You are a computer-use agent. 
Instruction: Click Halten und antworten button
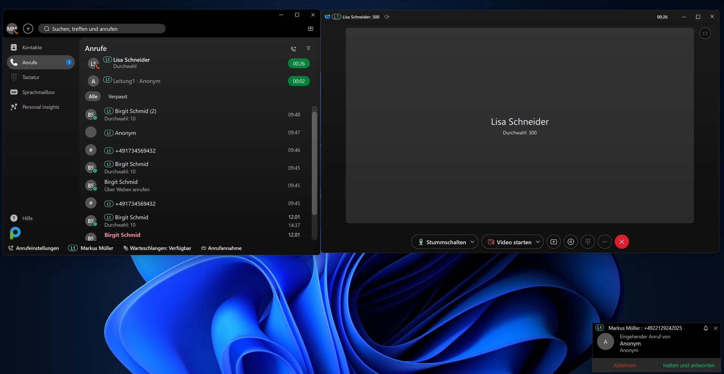coord(689,365)
